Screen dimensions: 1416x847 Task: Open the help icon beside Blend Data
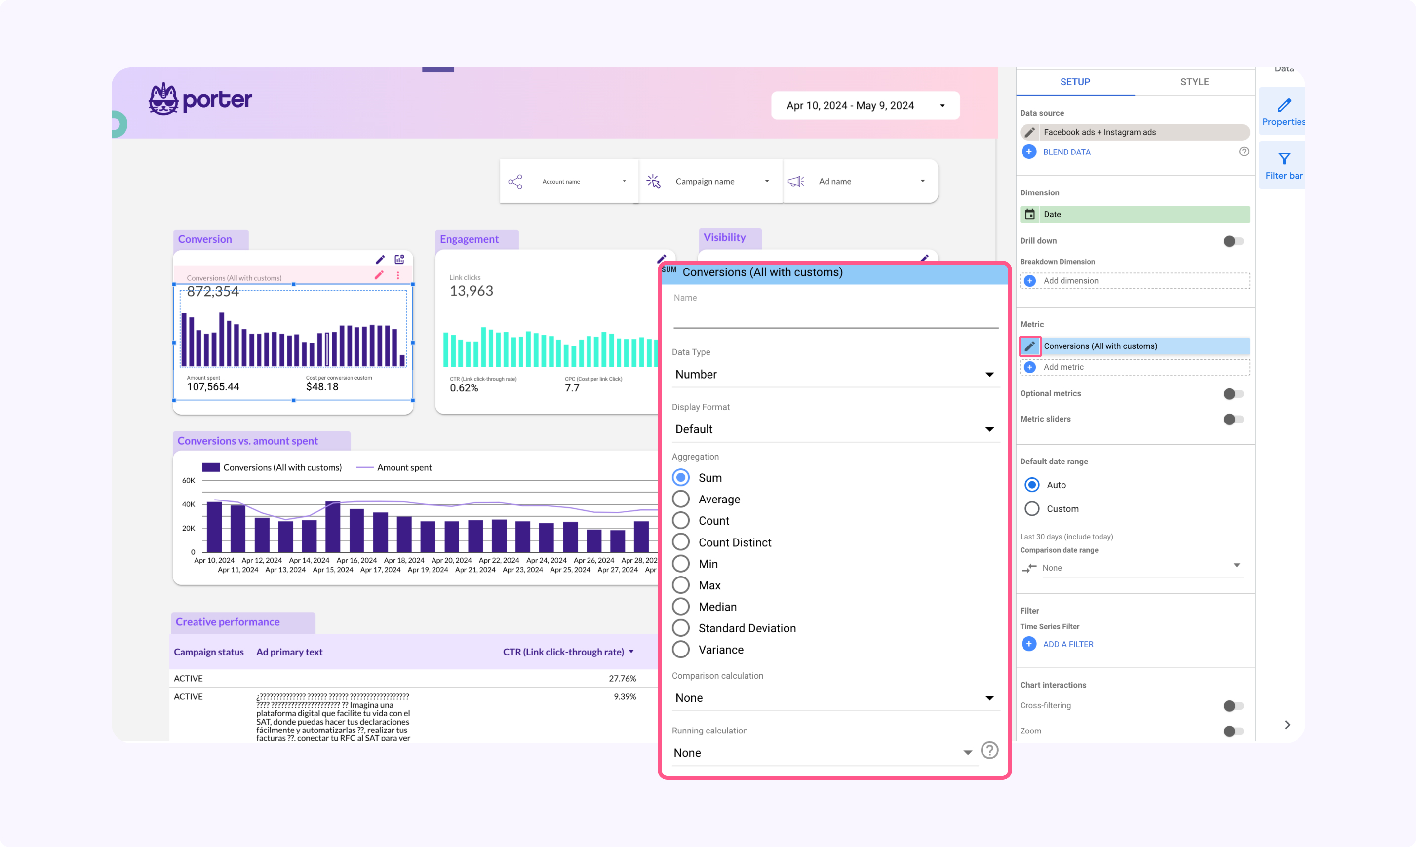1244,152
